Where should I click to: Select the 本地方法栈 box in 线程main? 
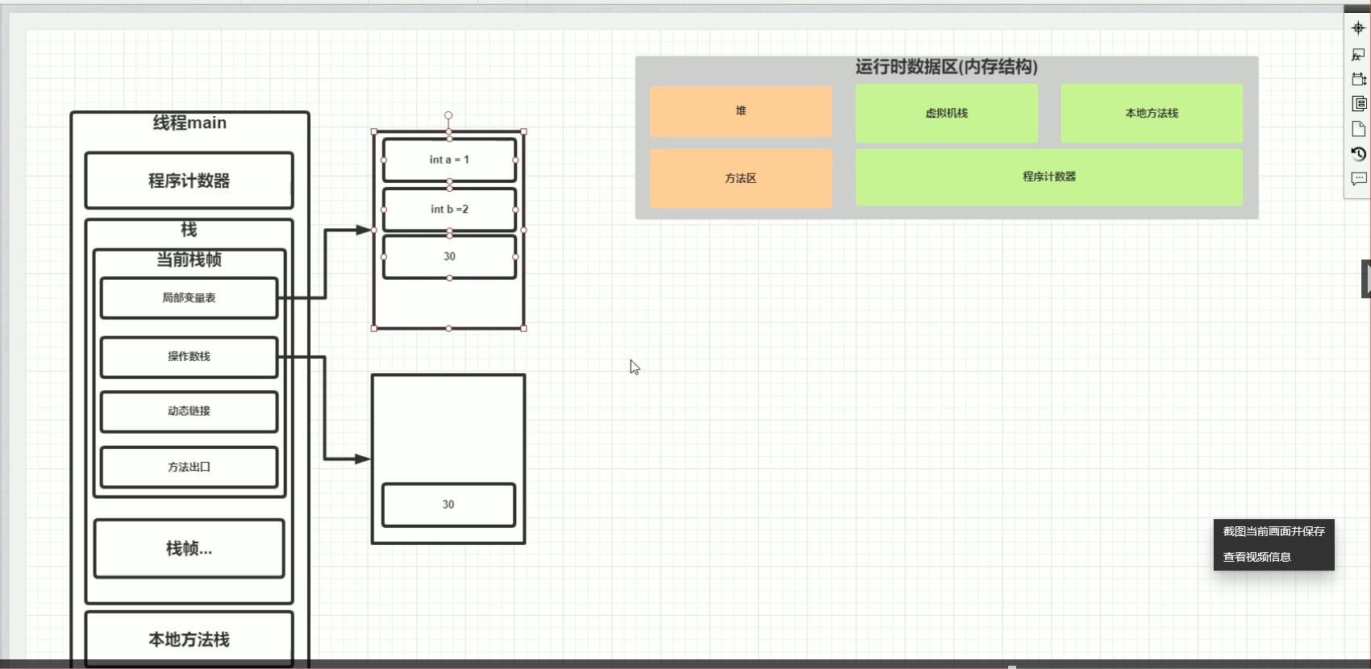[x=189, y=639]
